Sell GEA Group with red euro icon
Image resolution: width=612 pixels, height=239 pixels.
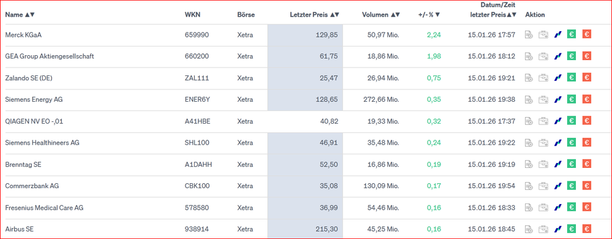click(x=586, y=56)
